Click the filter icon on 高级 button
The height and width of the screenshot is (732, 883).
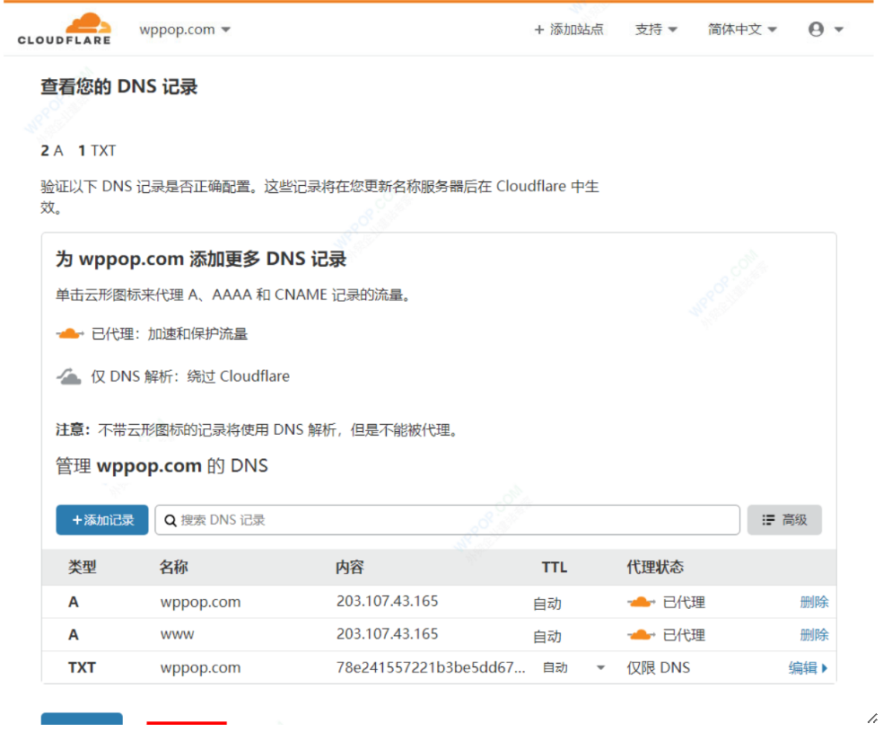click(x=769, y=519)
